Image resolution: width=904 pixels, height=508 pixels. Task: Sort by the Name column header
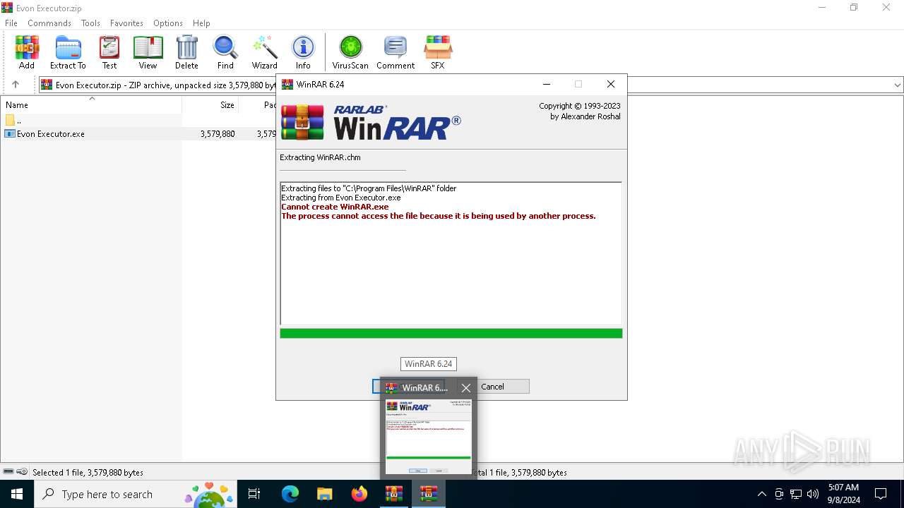tap(91, 105)
